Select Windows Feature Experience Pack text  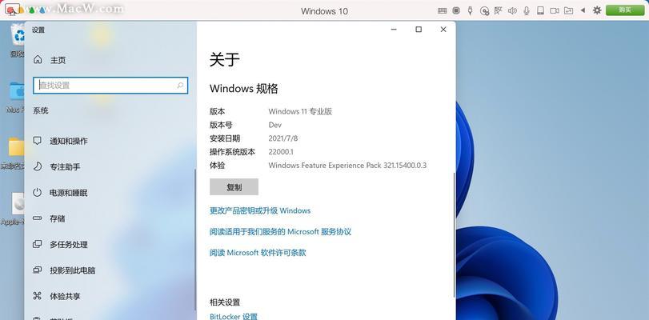click(347, 165)
